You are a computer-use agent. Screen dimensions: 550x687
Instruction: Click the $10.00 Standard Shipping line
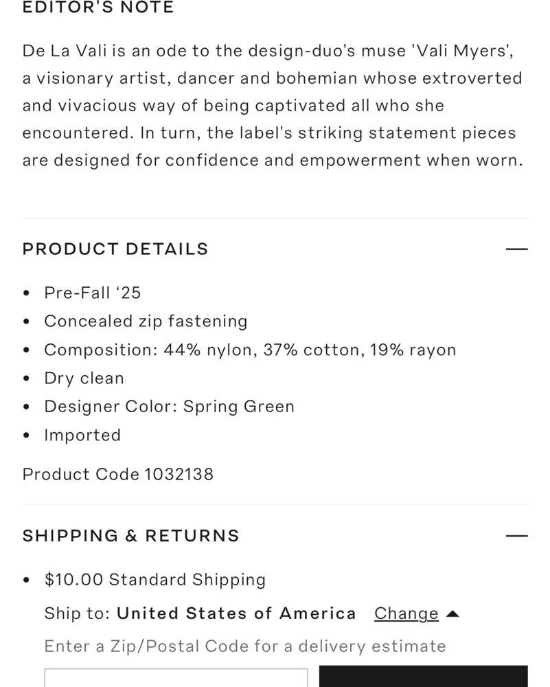[x=154, y=580]
